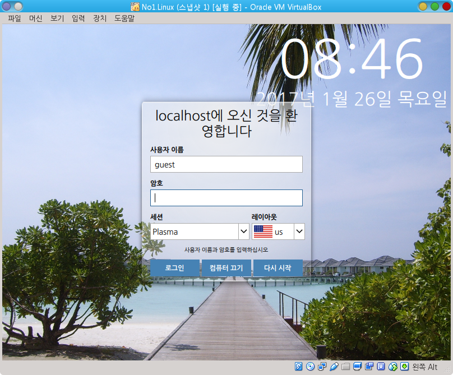
Task: Open the 파일 menu
Action: (15, 18)
